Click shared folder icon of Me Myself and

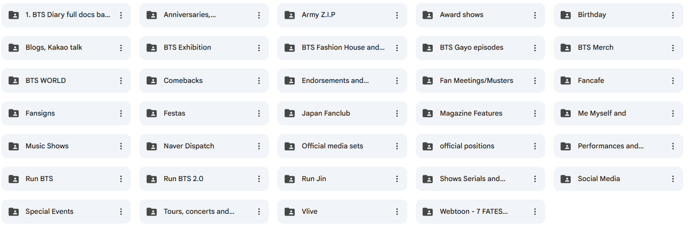[566, 113]
